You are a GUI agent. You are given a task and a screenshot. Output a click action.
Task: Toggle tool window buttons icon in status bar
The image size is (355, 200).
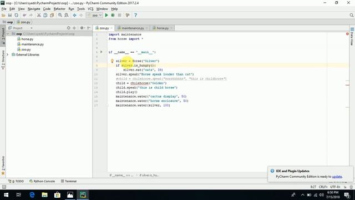coord(4,187)
